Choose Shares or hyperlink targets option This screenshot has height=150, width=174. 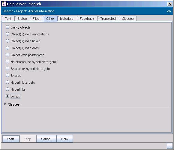7,68
